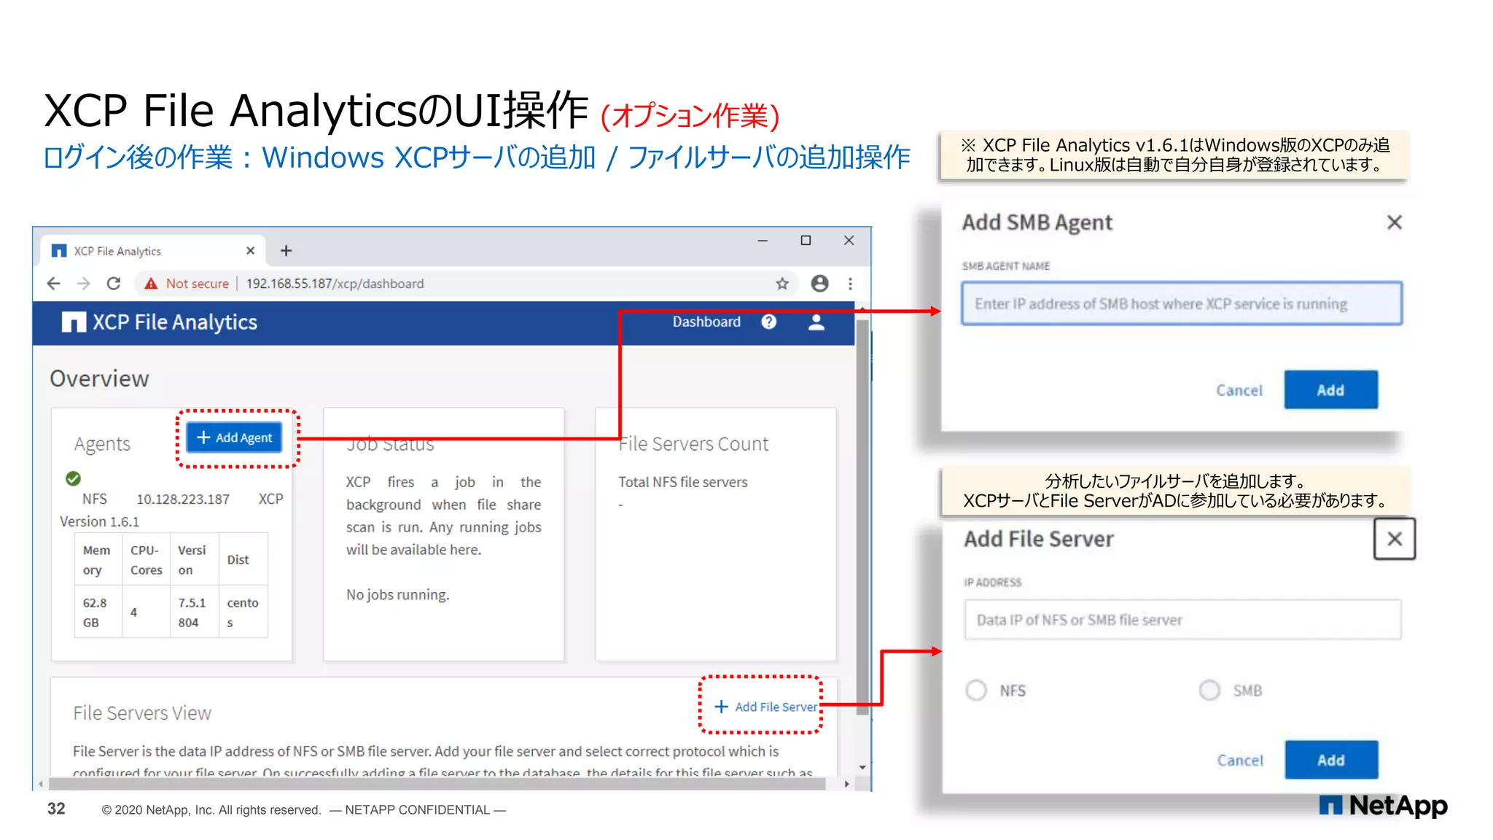Screen dimensions: 1493x840
Task: Maximize the browser window
Action: (x=806, y=241)
